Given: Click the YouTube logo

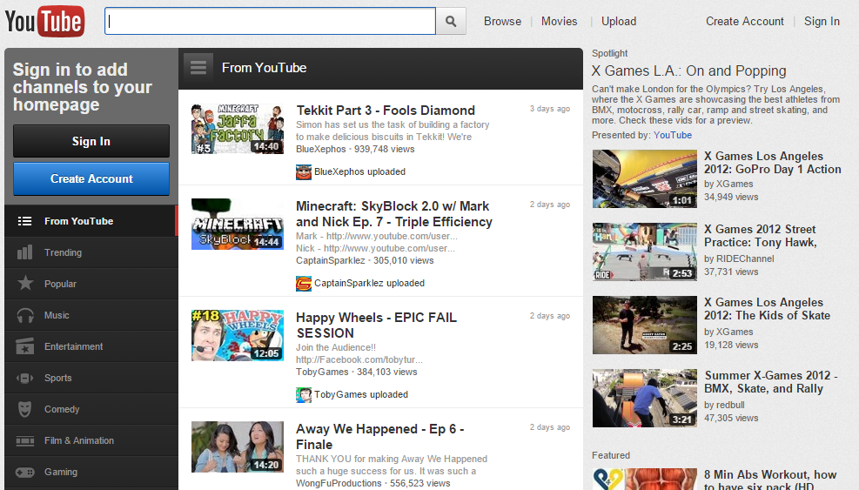Looking at the screenshot, I should pos(45,22).
